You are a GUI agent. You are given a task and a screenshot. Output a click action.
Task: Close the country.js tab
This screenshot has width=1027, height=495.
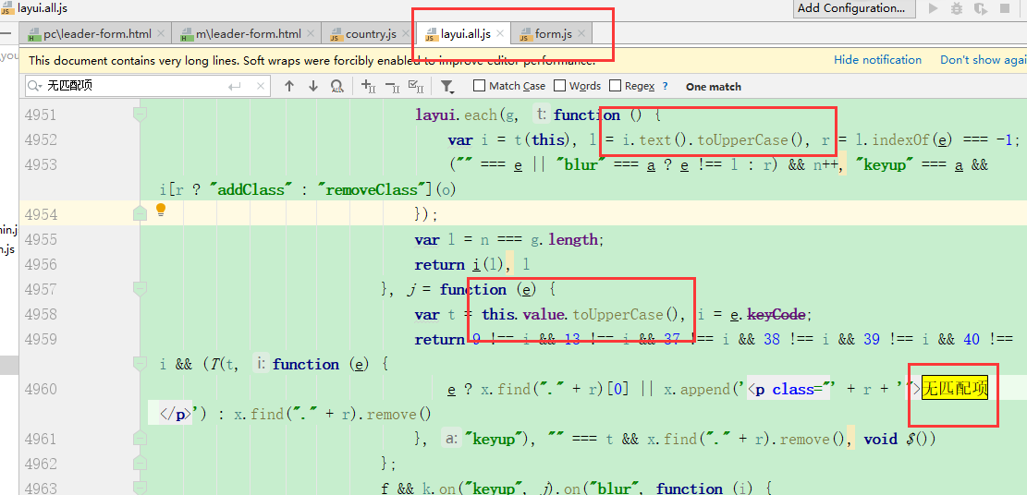click(406, 33)
